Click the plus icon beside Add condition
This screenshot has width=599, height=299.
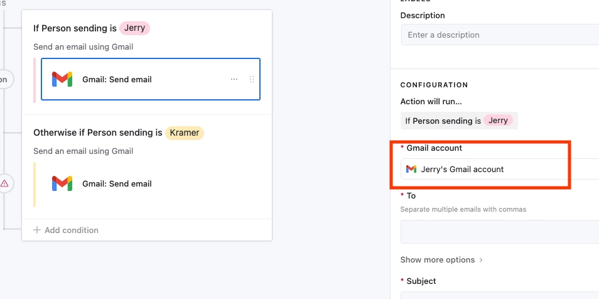coord(36,230)
